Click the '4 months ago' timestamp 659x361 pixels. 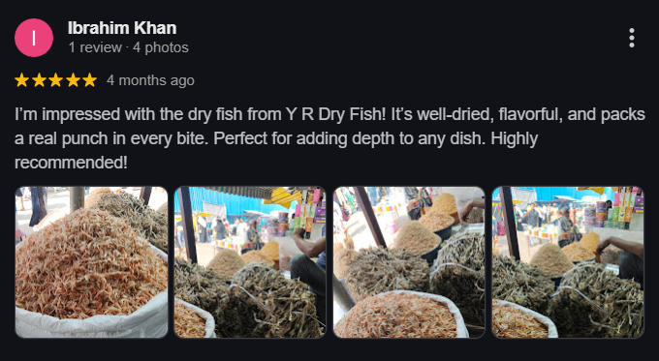pos(150,80)
